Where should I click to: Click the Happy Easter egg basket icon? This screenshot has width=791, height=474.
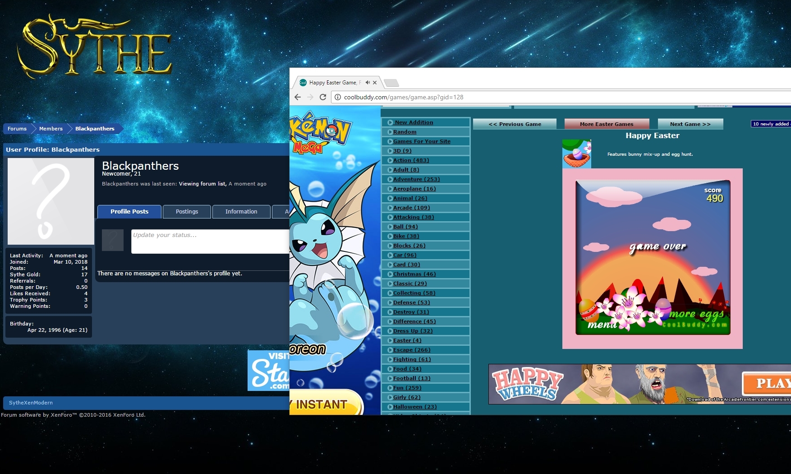coord(576,154)
